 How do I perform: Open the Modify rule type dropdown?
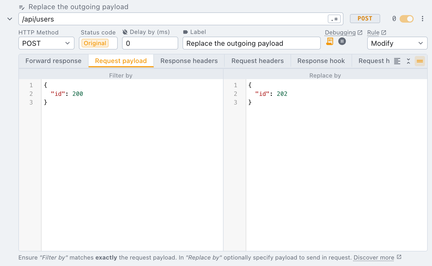pos(397,43)
